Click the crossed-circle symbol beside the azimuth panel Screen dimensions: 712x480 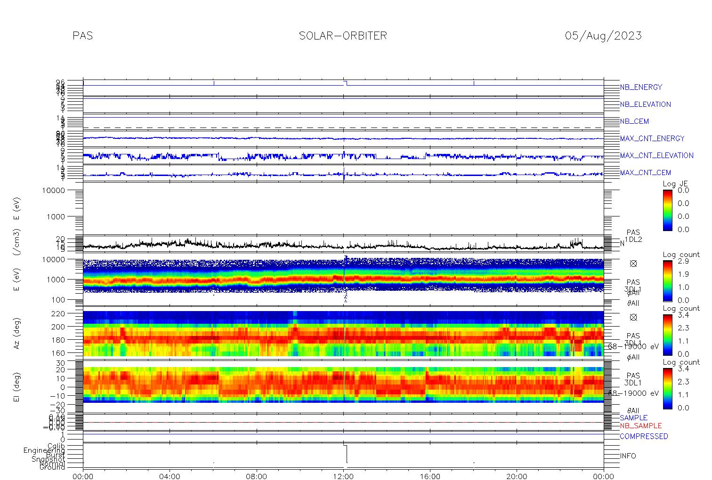633,317
